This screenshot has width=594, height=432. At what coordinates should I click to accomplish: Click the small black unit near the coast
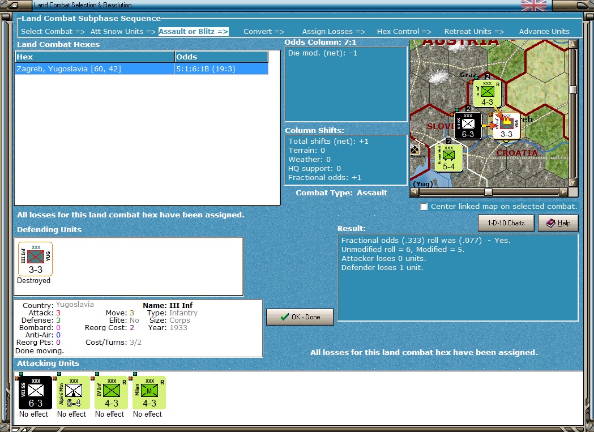[415, 149]
